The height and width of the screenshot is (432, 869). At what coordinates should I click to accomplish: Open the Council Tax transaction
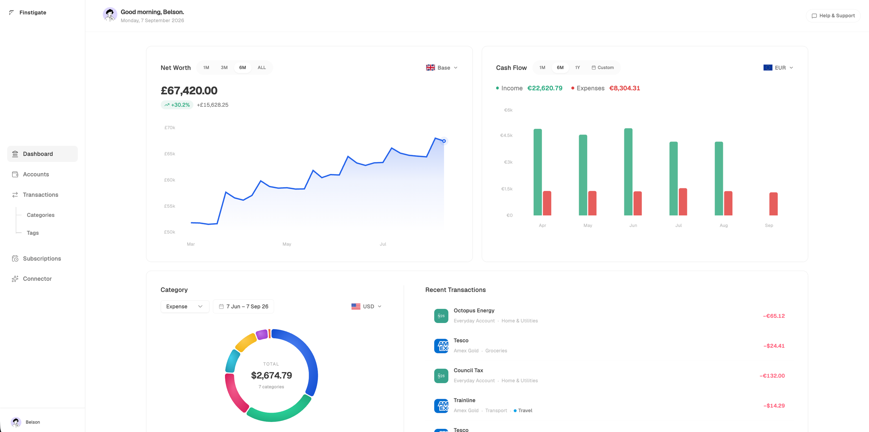pyautogui.click(x=609, y=376)
